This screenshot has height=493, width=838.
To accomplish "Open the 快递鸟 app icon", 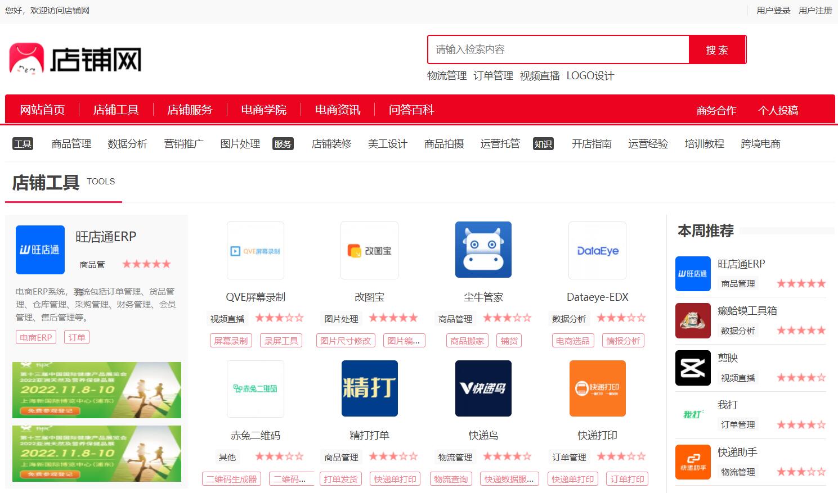I will [x=483, y=388].
